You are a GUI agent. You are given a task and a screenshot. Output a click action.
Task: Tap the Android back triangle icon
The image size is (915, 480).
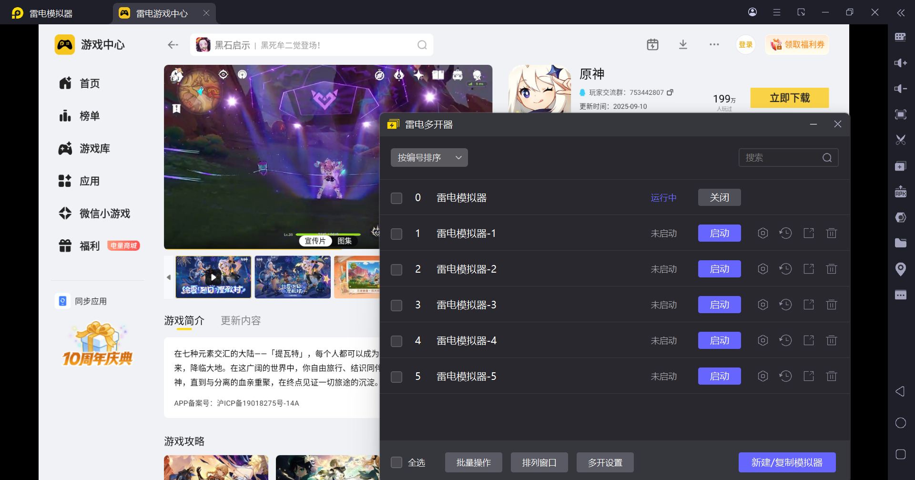point(900,391)
